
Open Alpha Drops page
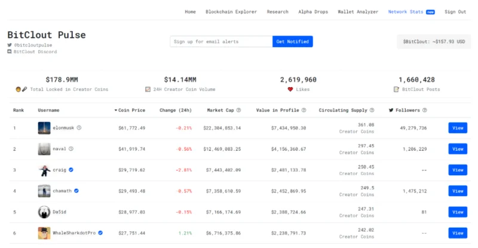point(313,11)
